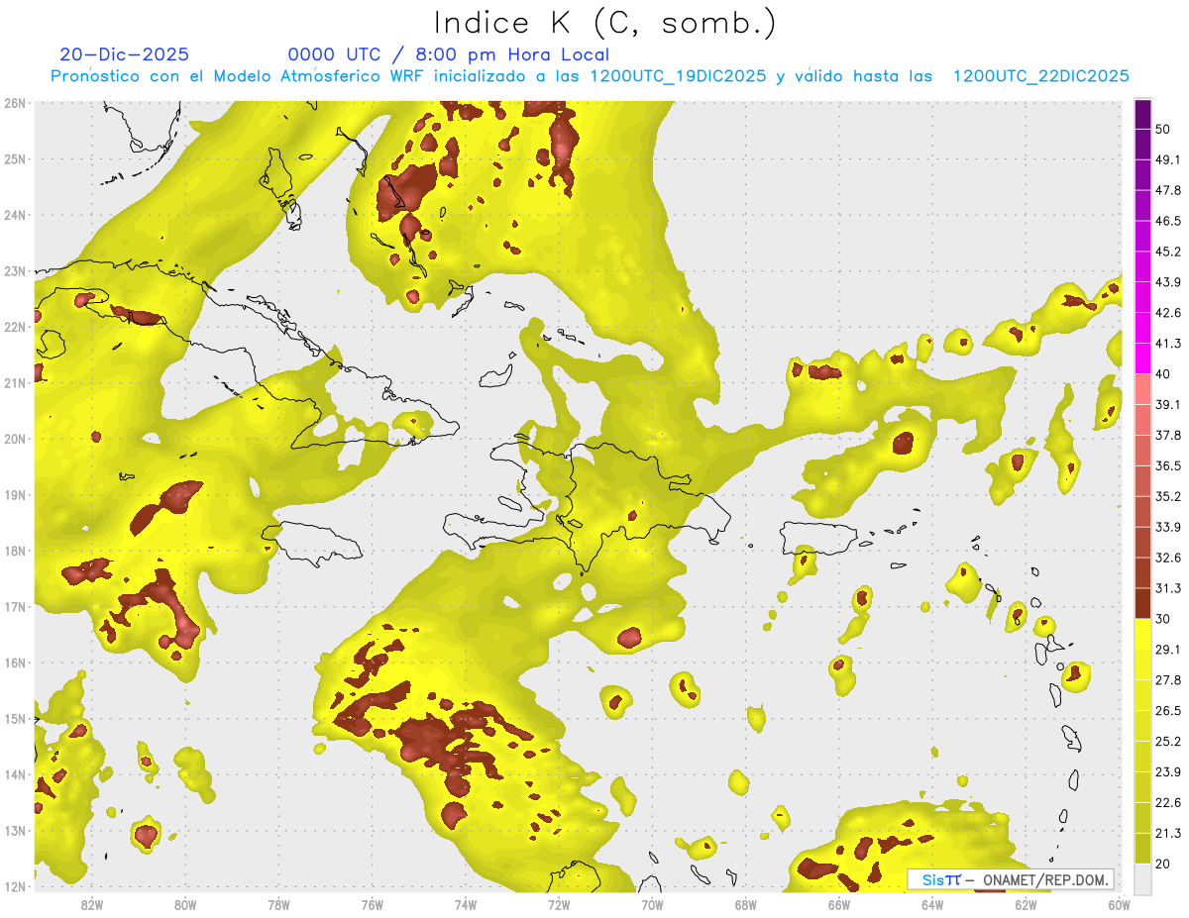Click the "1200UTC_22DIC2025" valid-until timestamp
The image size is (1189, 918).
(x=1040, y=76)
